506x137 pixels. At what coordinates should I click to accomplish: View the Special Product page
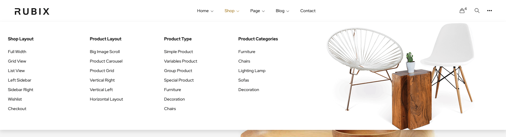[179, 80]
